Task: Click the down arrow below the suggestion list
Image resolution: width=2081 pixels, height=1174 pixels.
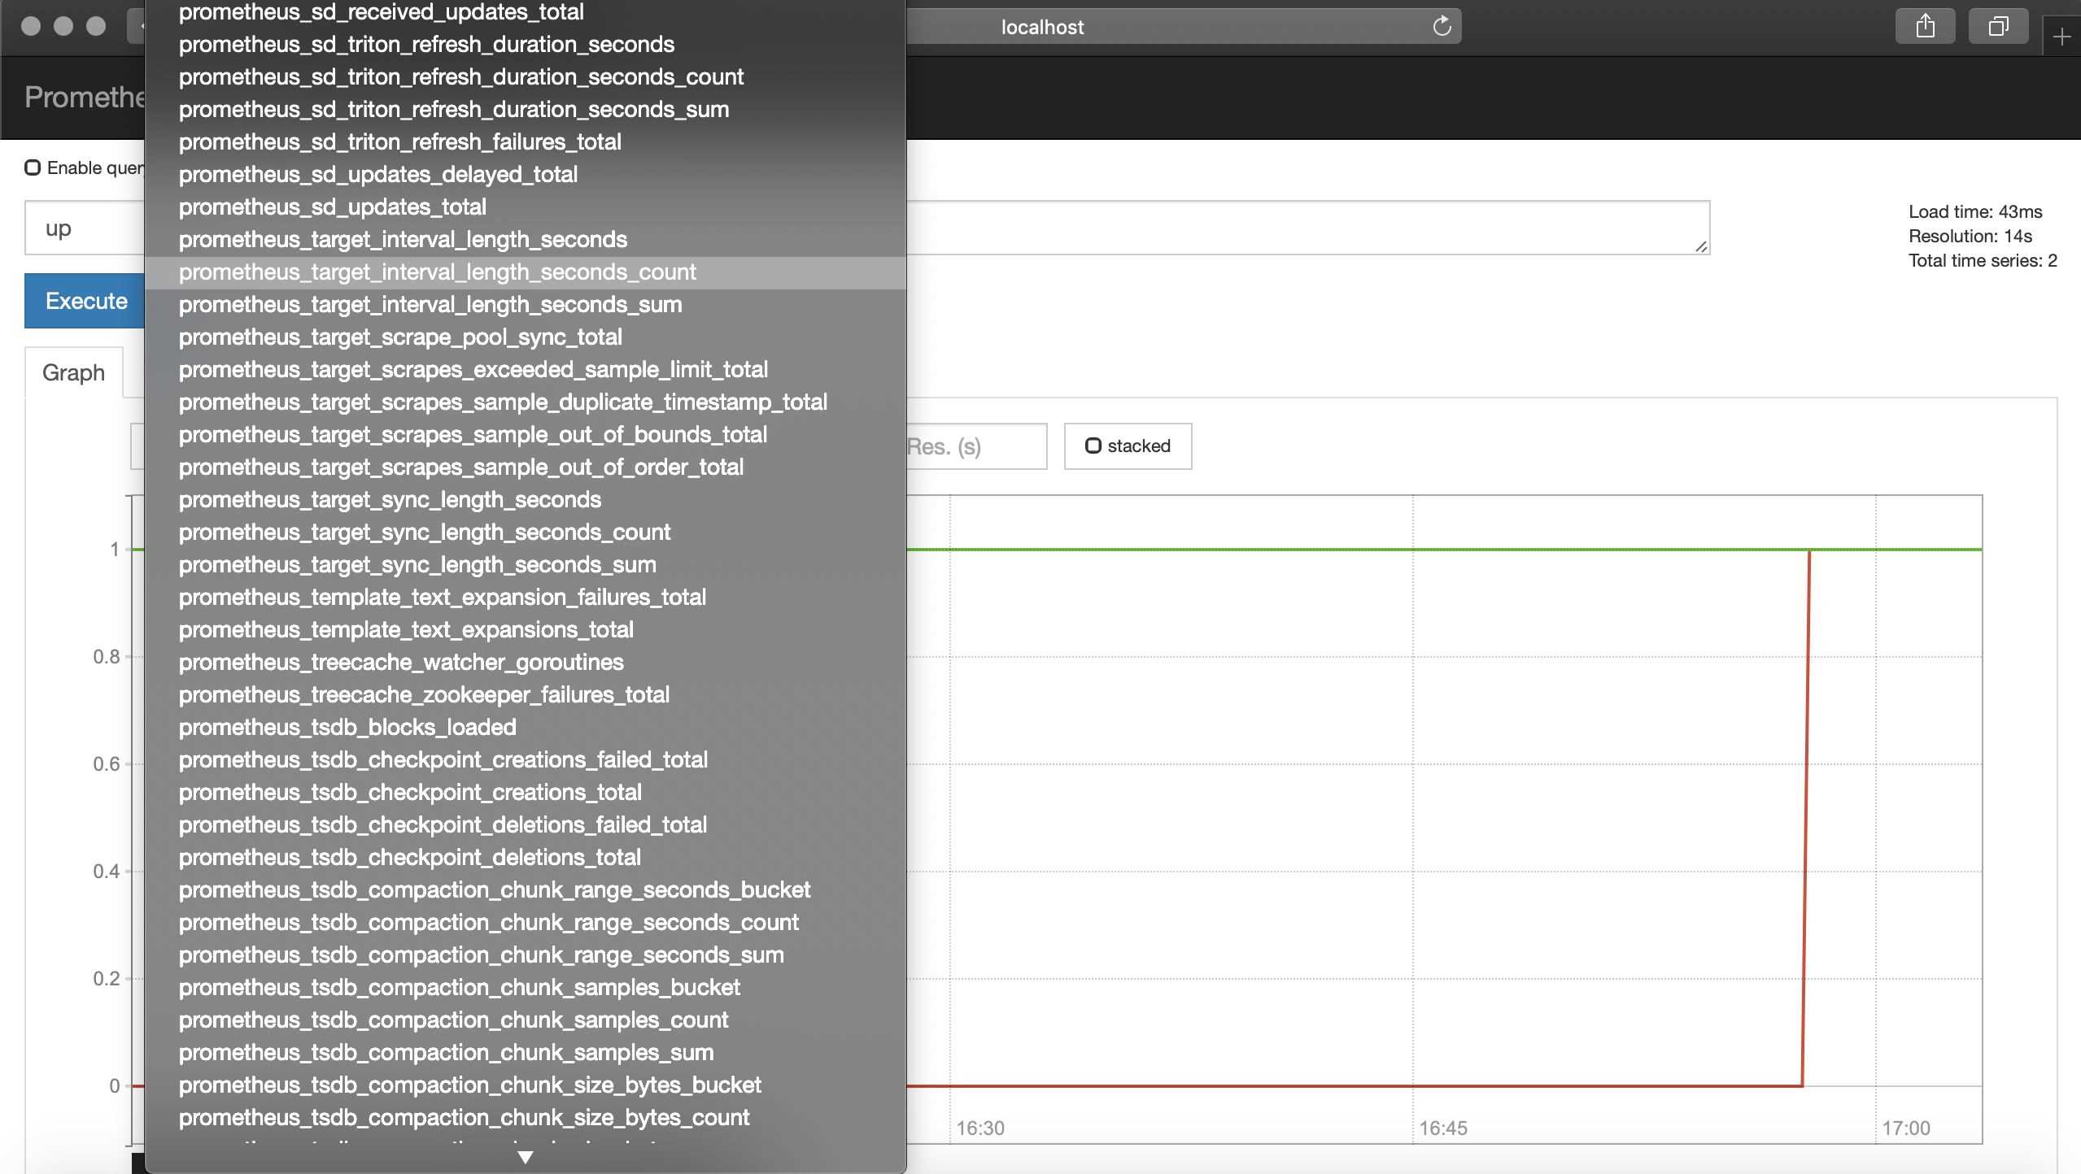Action: (x=526, y=1157)
